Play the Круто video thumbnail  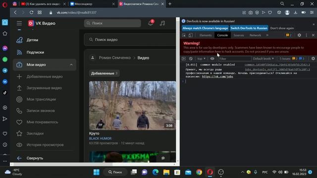(132, 105)
